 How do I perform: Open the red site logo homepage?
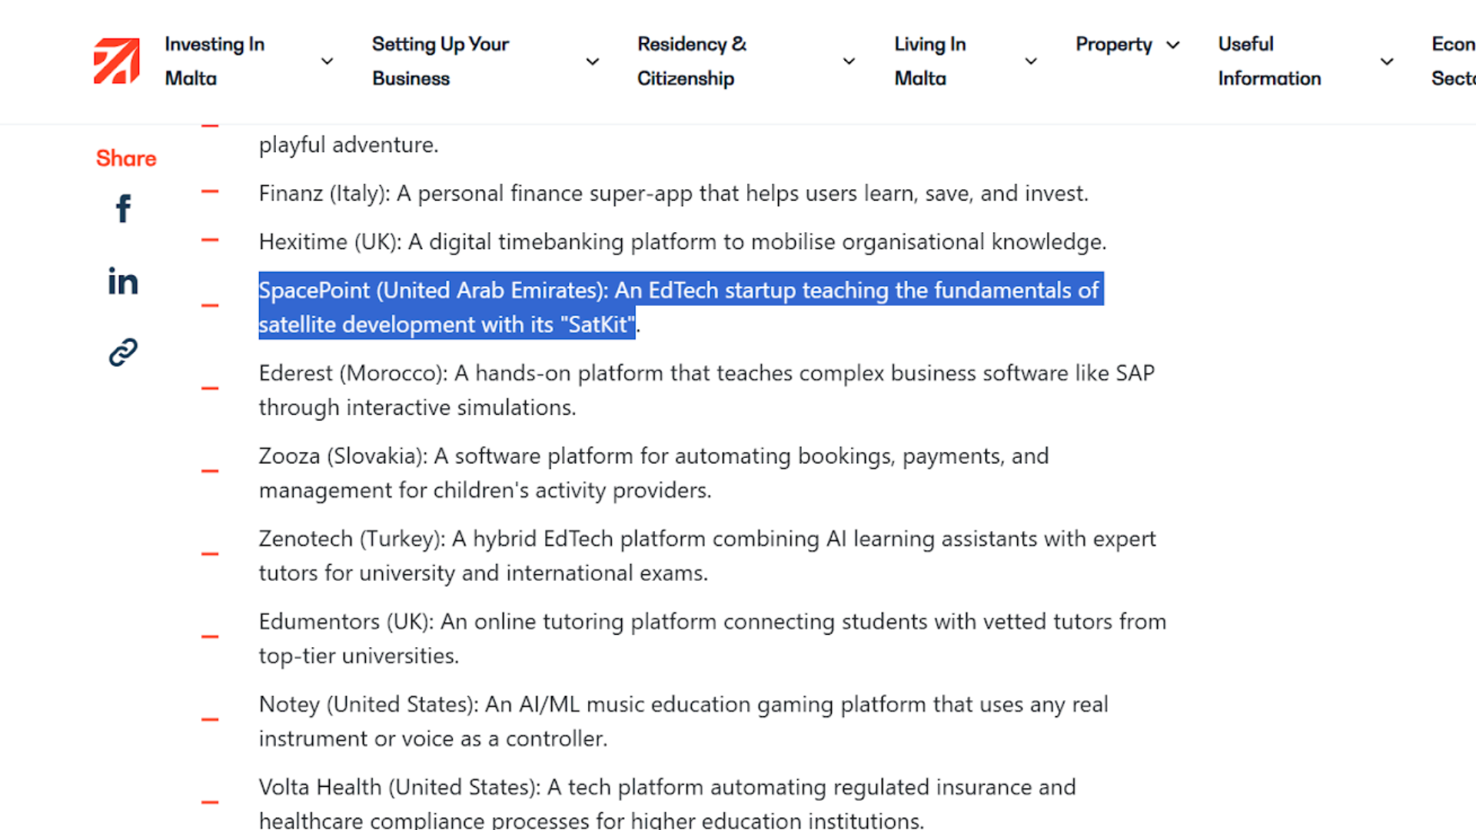(117, 61)
